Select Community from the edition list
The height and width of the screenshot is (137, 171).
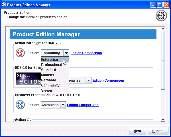coord(55,85)
